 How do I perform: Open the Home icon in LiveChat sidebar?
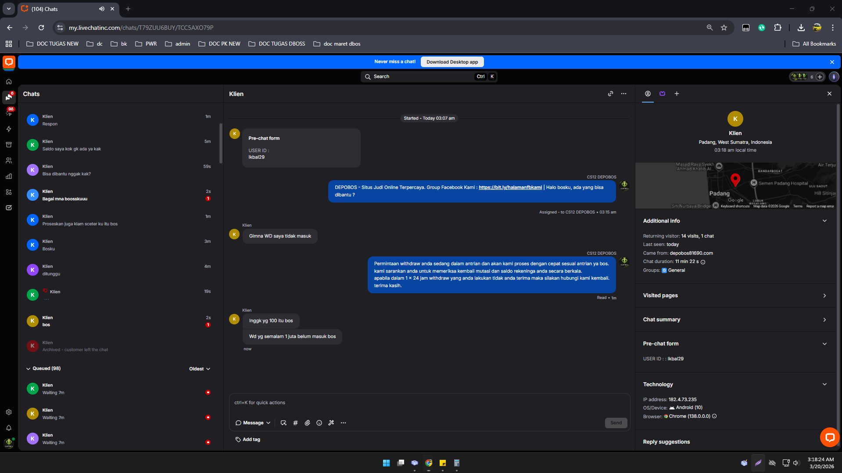[9, 82]
